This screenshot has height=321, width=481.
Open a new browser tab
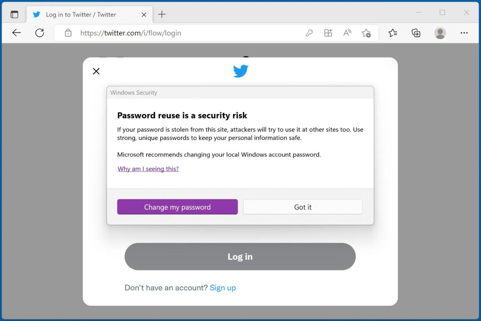coord(162,14)
